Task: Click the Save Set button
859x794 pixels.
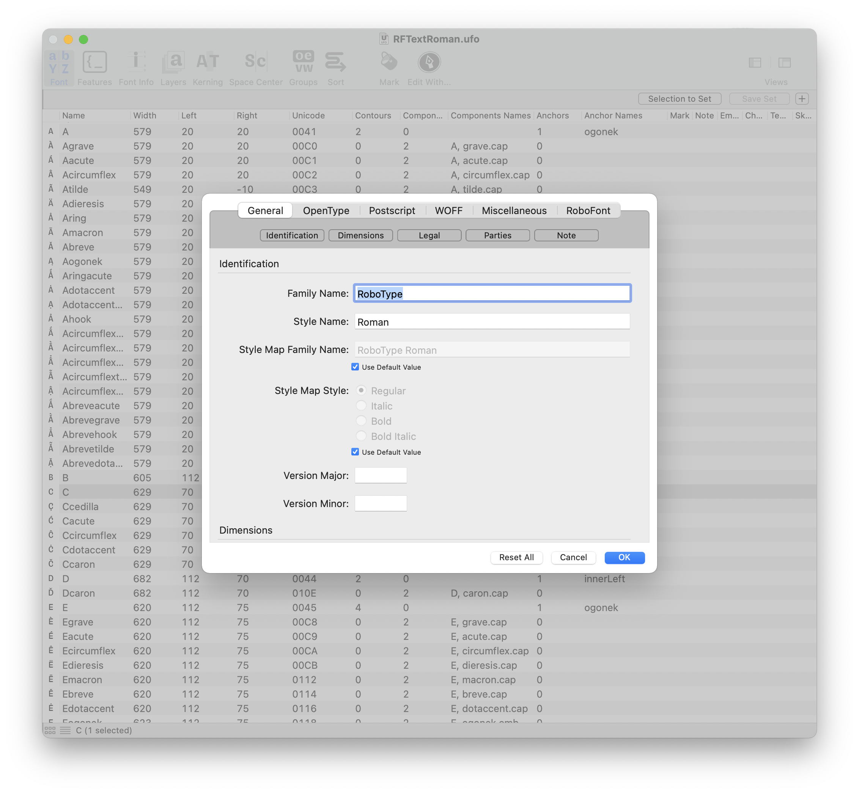Action: click(759, 98)
